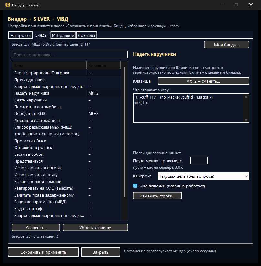The width and height of the screenshot is (261, 266).
Task: Select «Посадить в автомобиль» in the list
Action: click(66, 107)
